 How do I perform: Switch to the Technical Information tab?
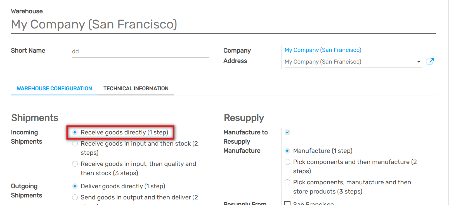(x=136, y=88)
